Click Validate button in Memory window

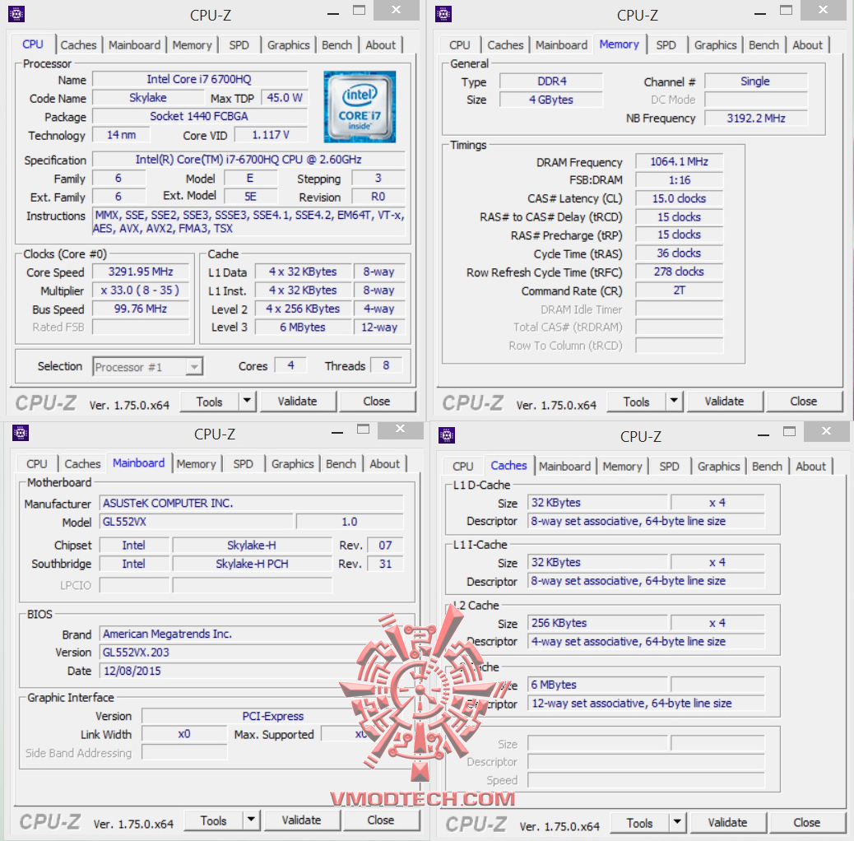[724, 402]
